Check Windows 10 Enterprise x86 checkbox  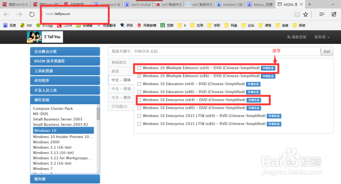(139, 108)
